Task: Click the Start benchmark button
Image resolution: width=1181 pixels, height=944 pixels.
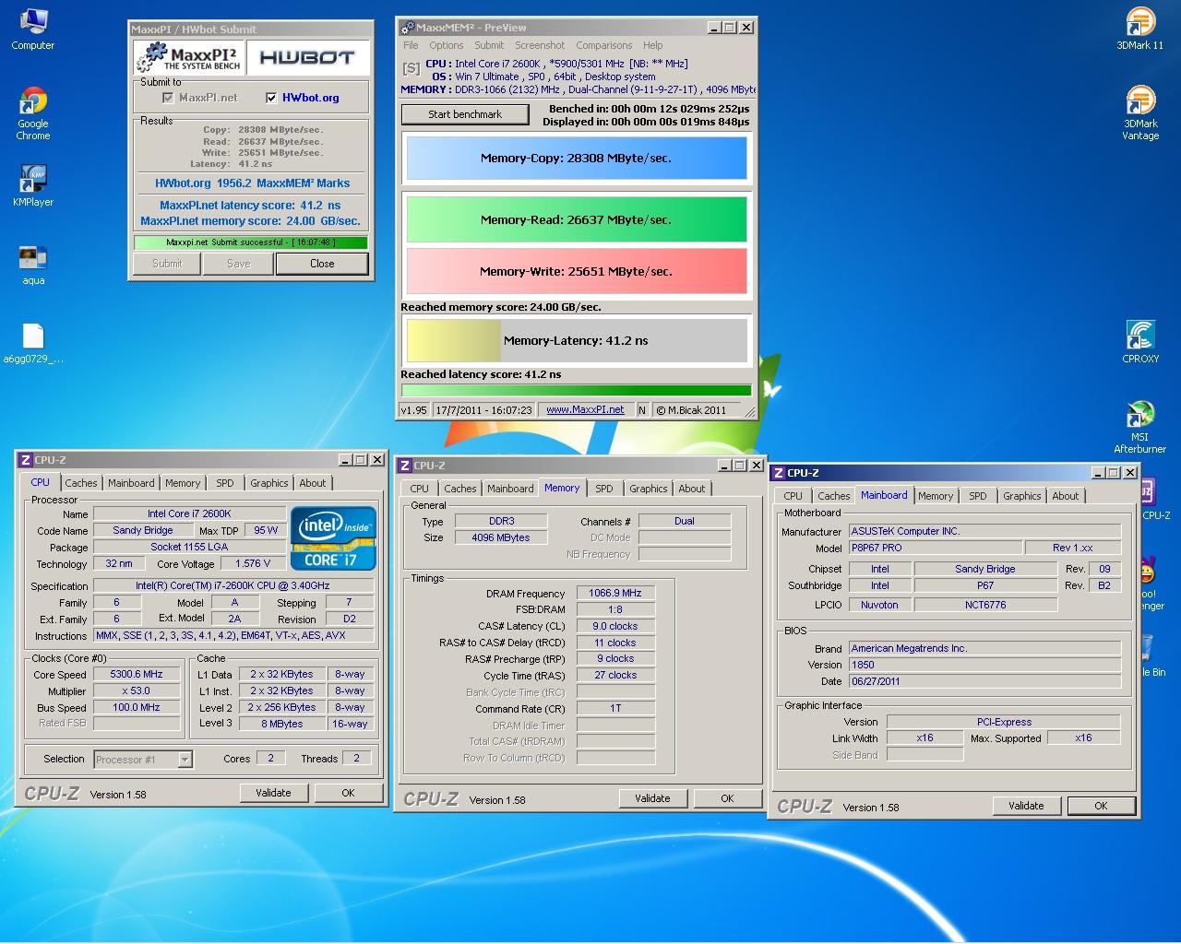Action: point(465,114)
